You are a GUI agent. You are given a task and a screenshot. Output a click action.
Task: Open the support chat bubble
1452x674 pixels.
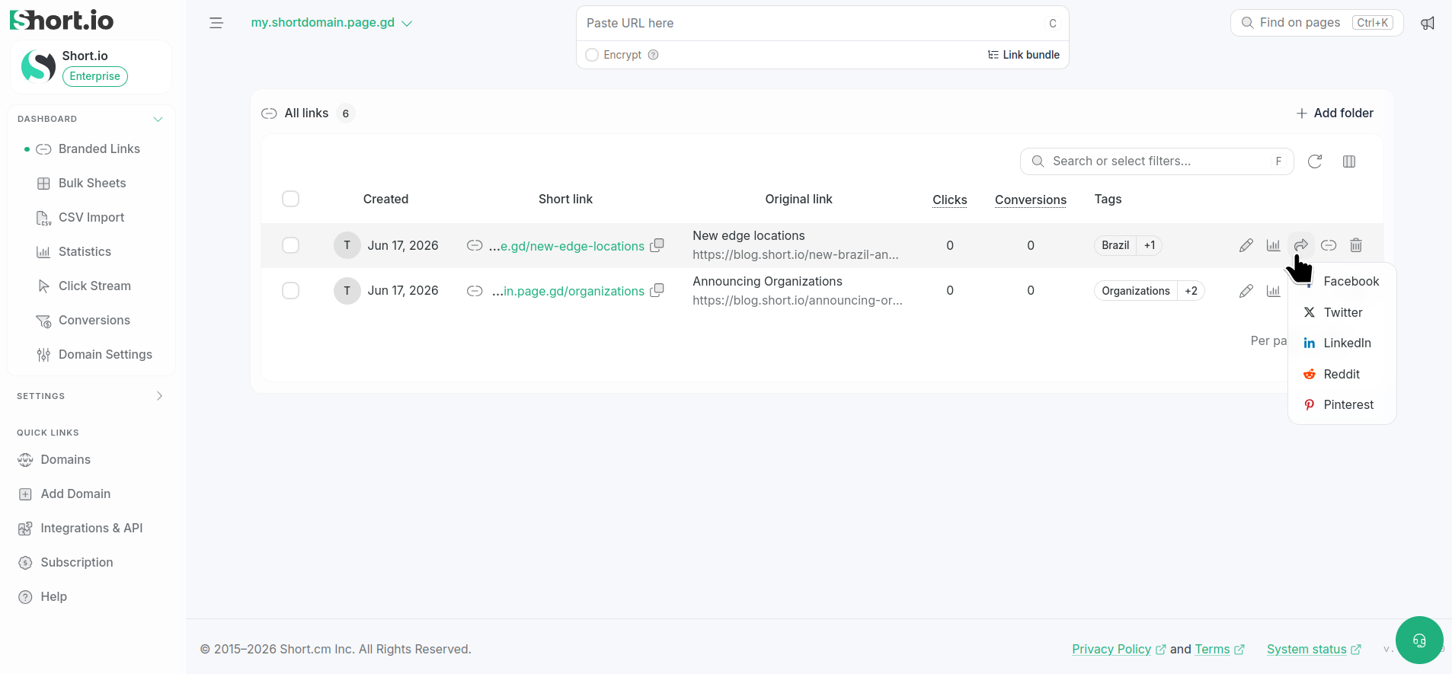tap(1419, 640)
